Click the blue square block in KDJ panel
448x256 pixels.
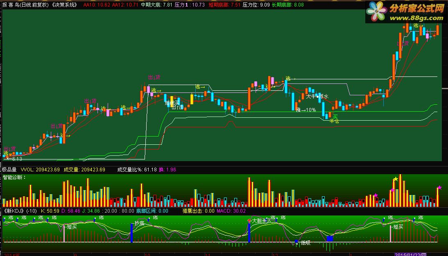click(330, 238)
